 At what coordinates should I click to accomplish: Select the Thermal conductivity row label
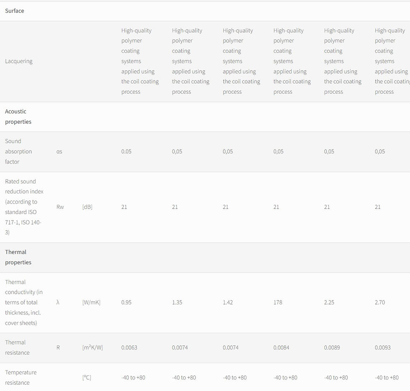tap(23, 302)
